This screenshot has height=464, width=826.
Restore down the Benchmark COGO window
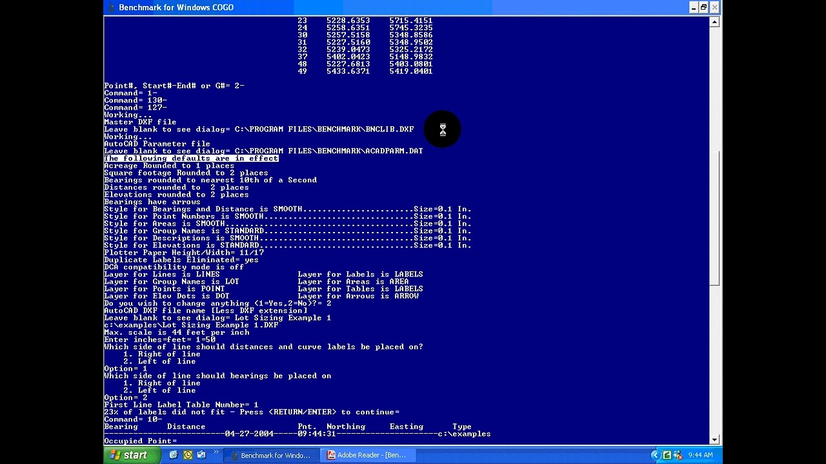703,8
